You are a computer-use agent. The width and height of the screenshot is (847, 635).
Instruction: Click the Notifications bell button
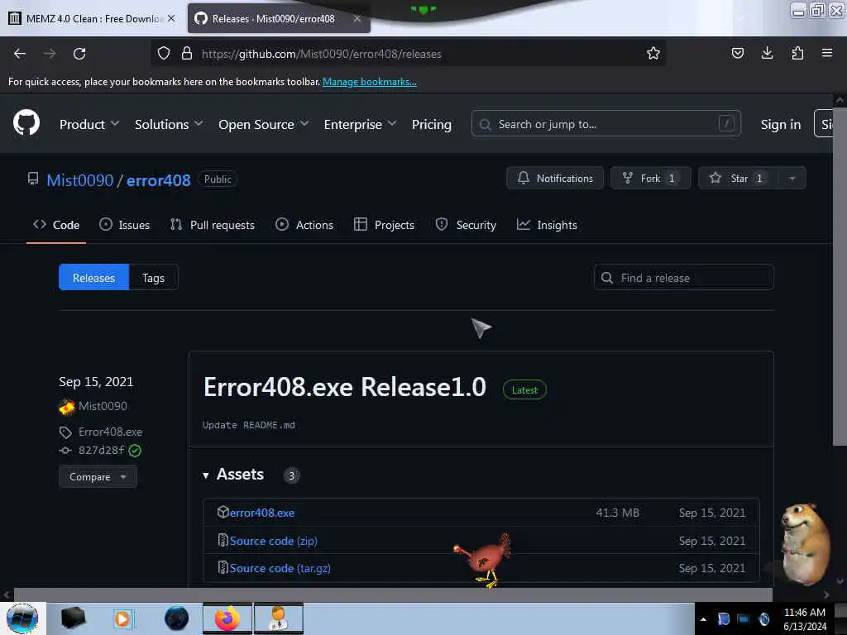click(x=555, y=179)
